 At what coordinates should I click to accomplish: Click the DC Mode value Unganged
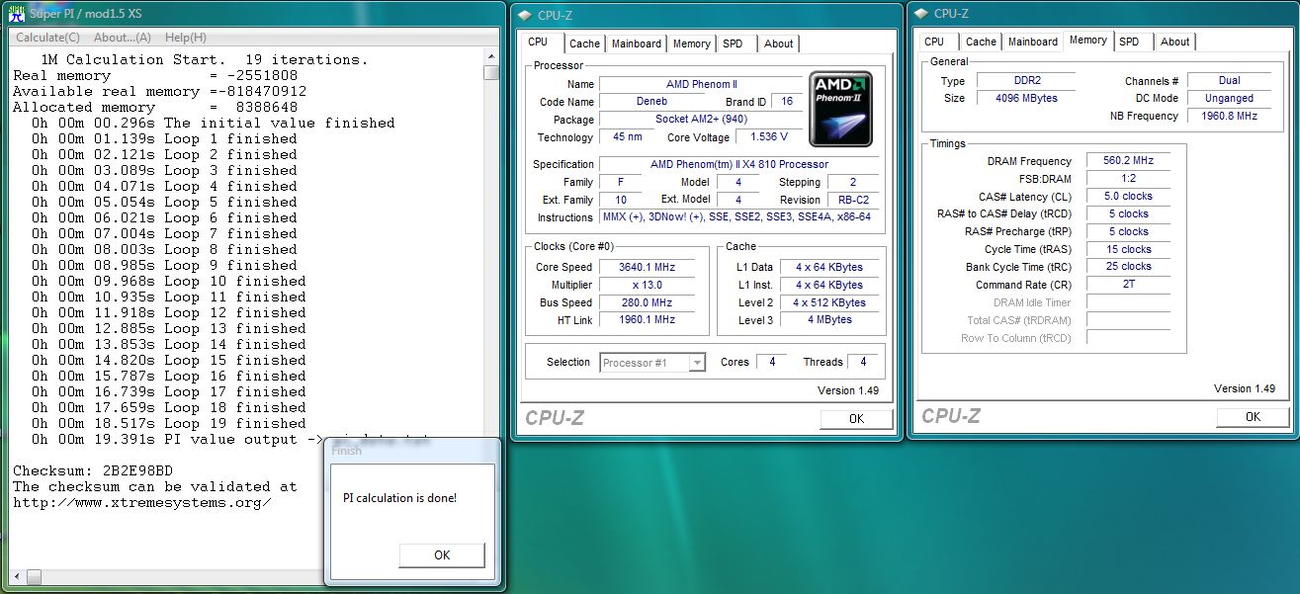(1229, 99)
